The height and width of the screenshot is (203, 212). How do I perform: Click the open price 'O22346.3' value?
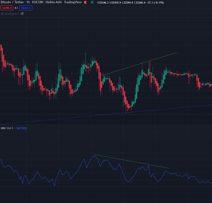(103, 3)
